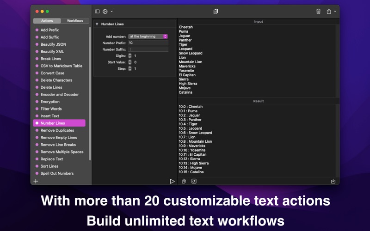Click the share toolbar icon
This screenshot has width=370, height=231.
[329, 11]
